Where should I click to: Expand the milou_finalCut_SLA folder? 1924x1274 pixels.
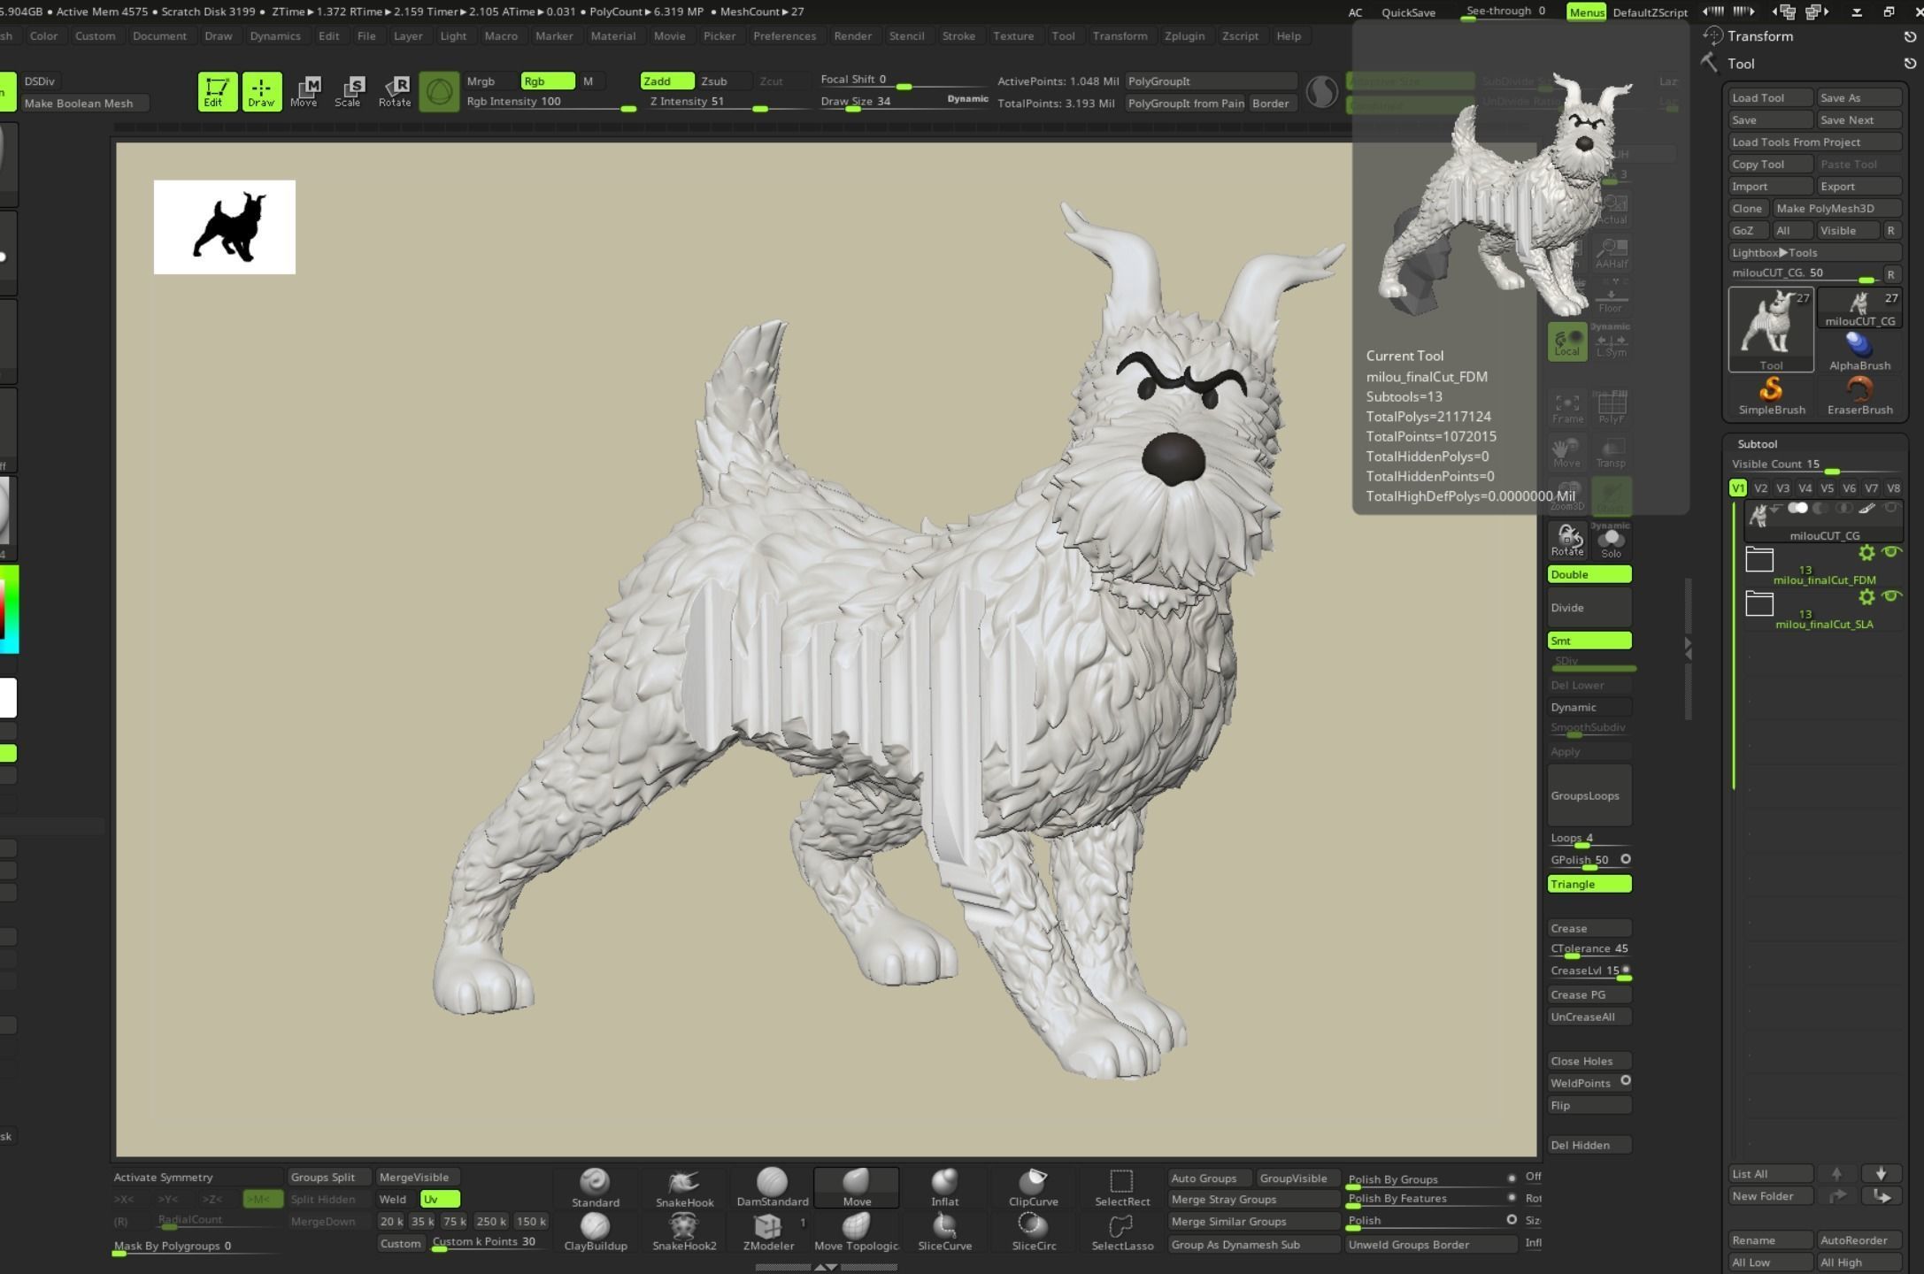(1759, 603)
